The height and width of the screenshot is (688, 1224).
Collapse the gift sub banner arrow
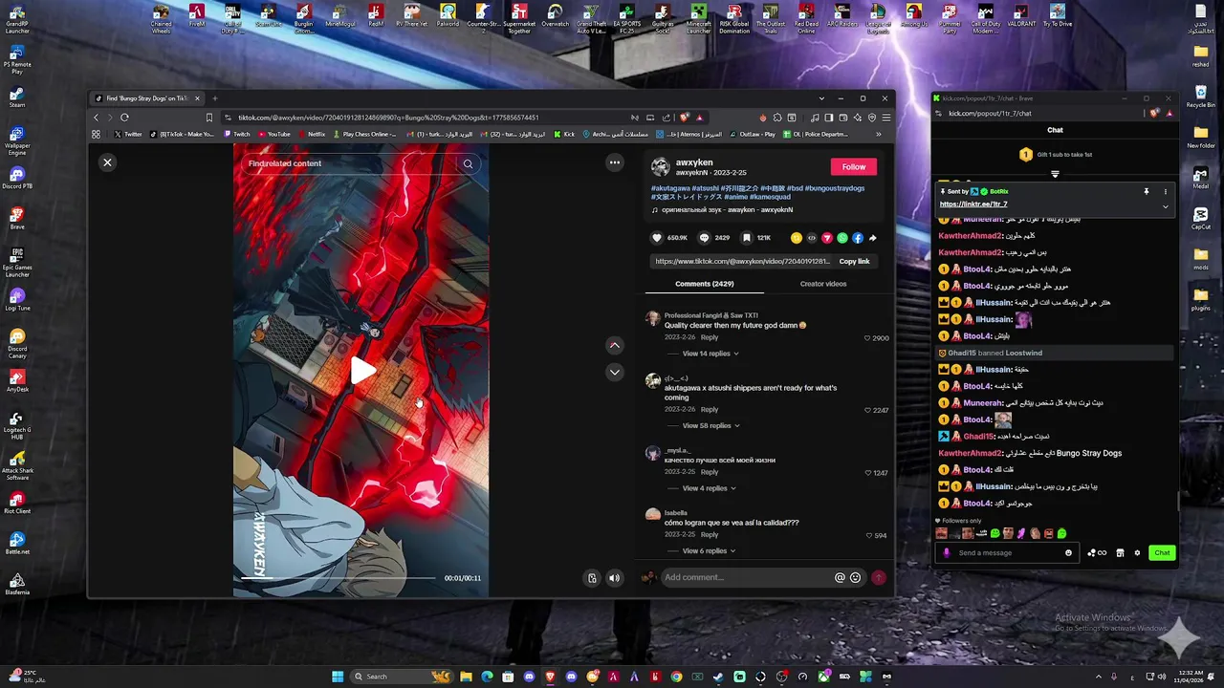click(x=1055, y=174)
